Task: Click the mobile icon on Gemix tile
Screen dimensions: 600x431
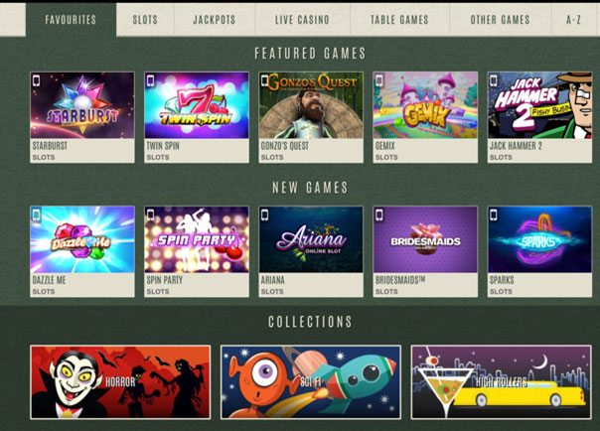Action: (x=379, y=80)
